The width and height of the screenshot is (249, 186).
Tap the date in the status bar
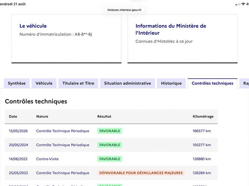click(x=13, y=4)
